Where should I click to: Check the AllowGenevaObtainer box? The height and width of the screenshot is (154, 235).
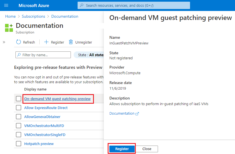[x=19, y=117]
